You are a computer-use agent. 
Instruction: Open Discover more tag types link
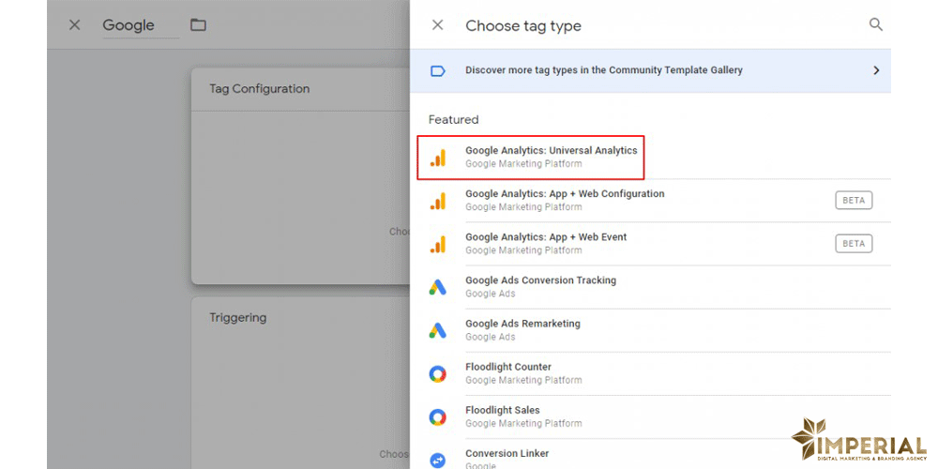click(603, 70)
